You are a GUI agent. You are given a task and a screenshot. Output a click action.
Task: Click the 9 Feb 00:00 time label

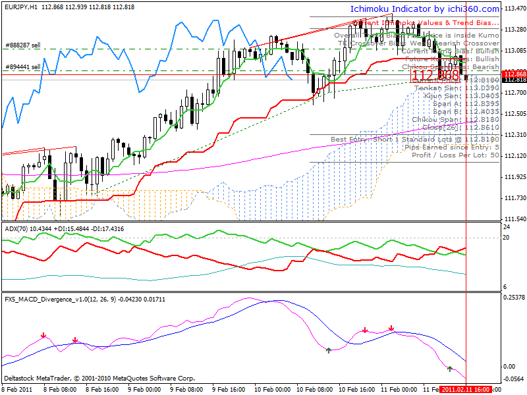click(x=144, y=390)
